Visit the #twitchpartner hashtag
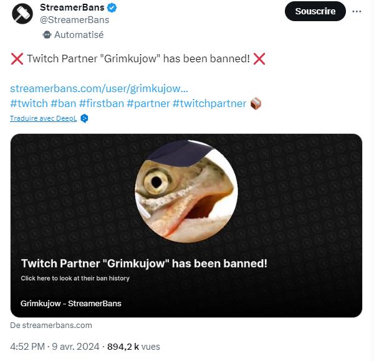This screenshot has width=374, height=361. tap(209, 103)
